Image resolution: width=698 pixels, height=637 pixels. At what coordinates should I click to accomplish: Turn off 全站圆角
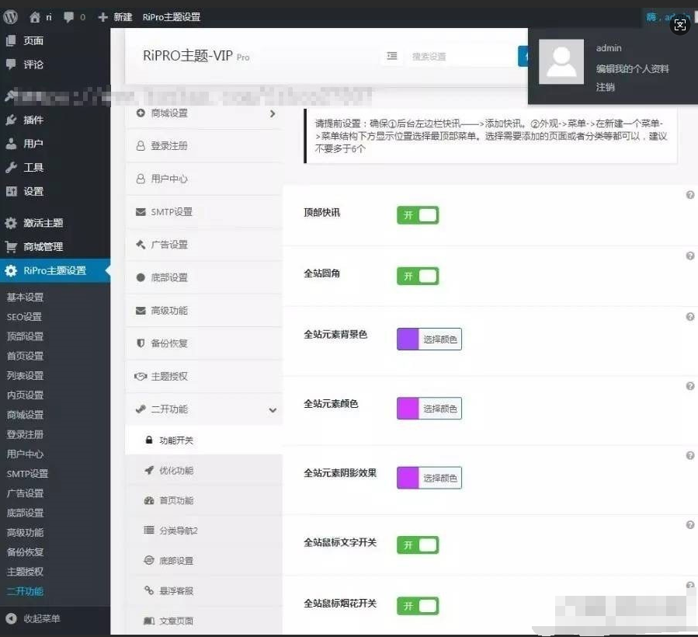coord(418,275)
